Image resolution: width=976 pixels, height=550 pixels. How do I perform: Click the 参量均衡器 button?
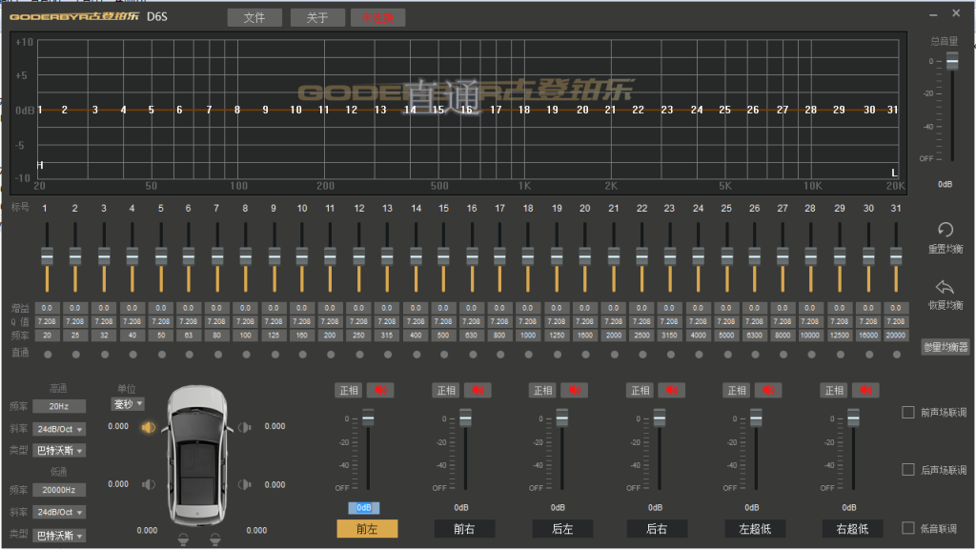[945, 347]
